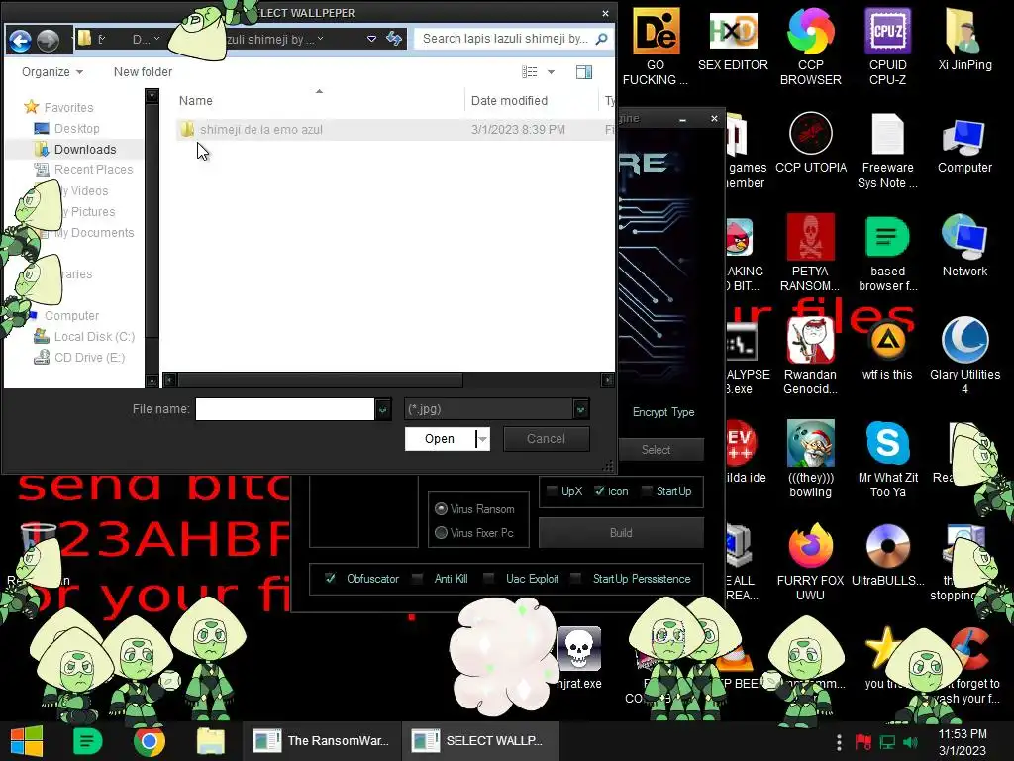The height and width of the screenshot is (761, 1014).
Task: Refresh the file dialog address bar
Action: [394, 39]
